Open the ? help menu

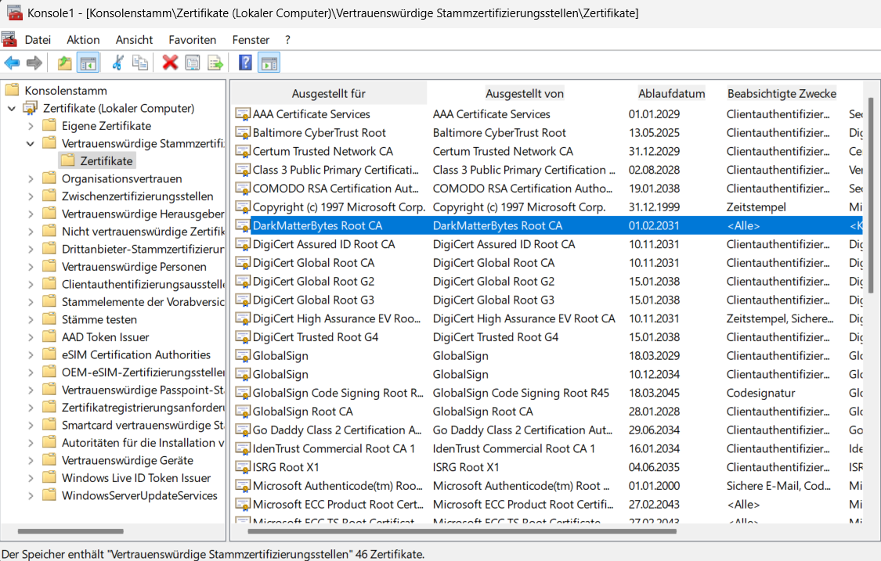pyautogui.click(x=287, y=40)
